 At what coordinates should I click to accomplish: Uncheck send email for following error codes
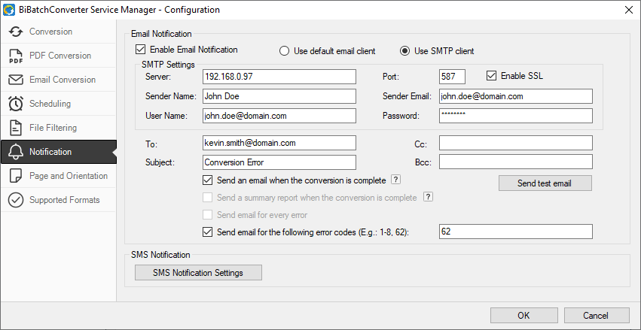208,232
